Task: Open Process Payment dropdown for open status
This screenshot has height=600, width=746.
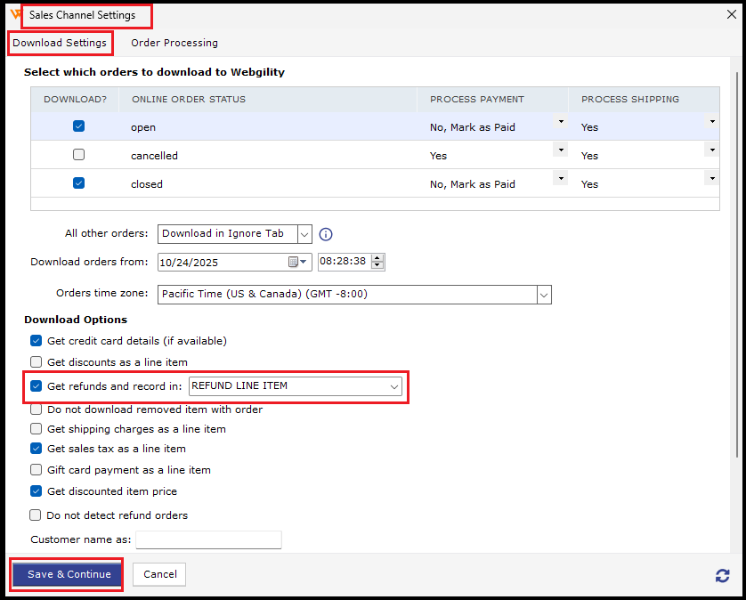Action: (x=560, y=122)
